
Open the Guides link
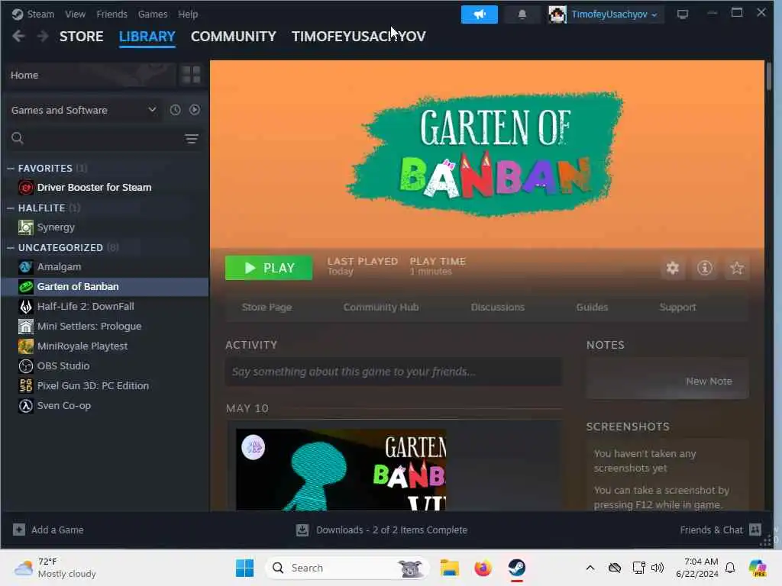coord(592,307)
